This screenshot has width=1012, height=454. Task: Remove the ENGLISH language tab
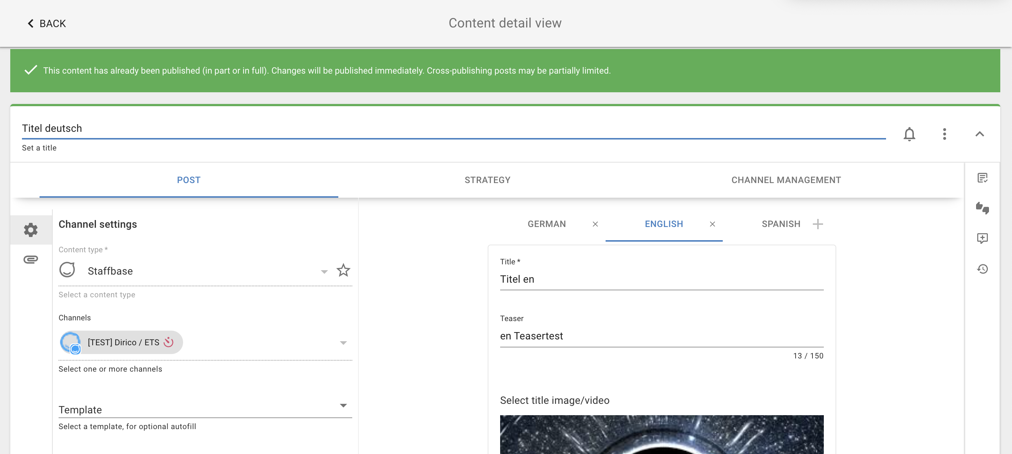coord(712,224)
